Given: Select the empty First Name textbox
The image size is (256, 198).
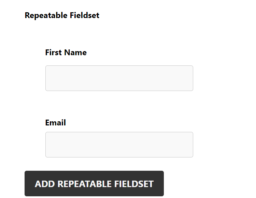Looking at the screenshot, I should pos(119,78).
